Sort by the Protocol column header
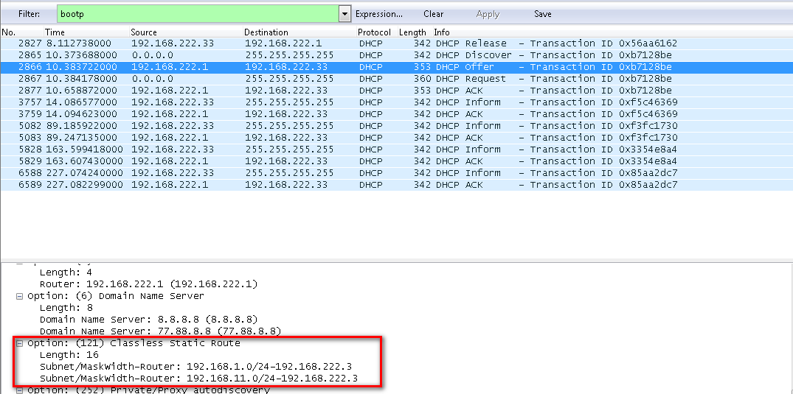Viewport: 793px width, 394px height. [374, 32]
